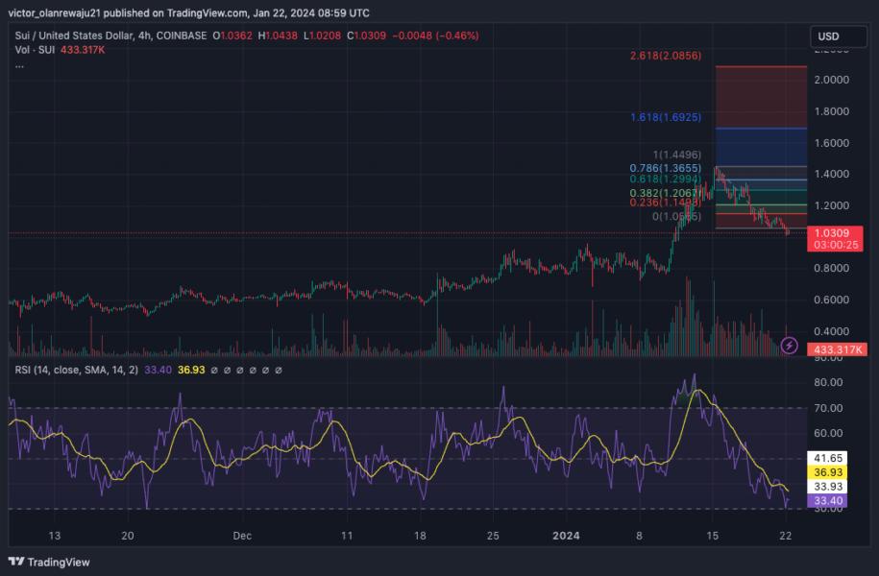The width and height of the screenshot is (879, 576).
Task: Open the TradingView.com link in the header
Action: pyautogui.click(x=207, y=12)
